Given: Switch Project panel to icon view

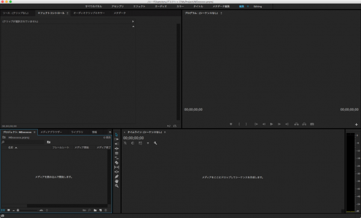Looking at the screenshot, I should click(x=8, y=210).
